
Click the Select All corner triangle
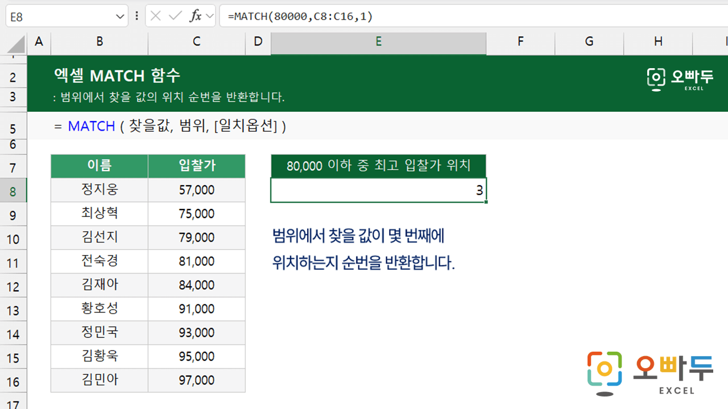pyautogui.click(x=16, y=43)
